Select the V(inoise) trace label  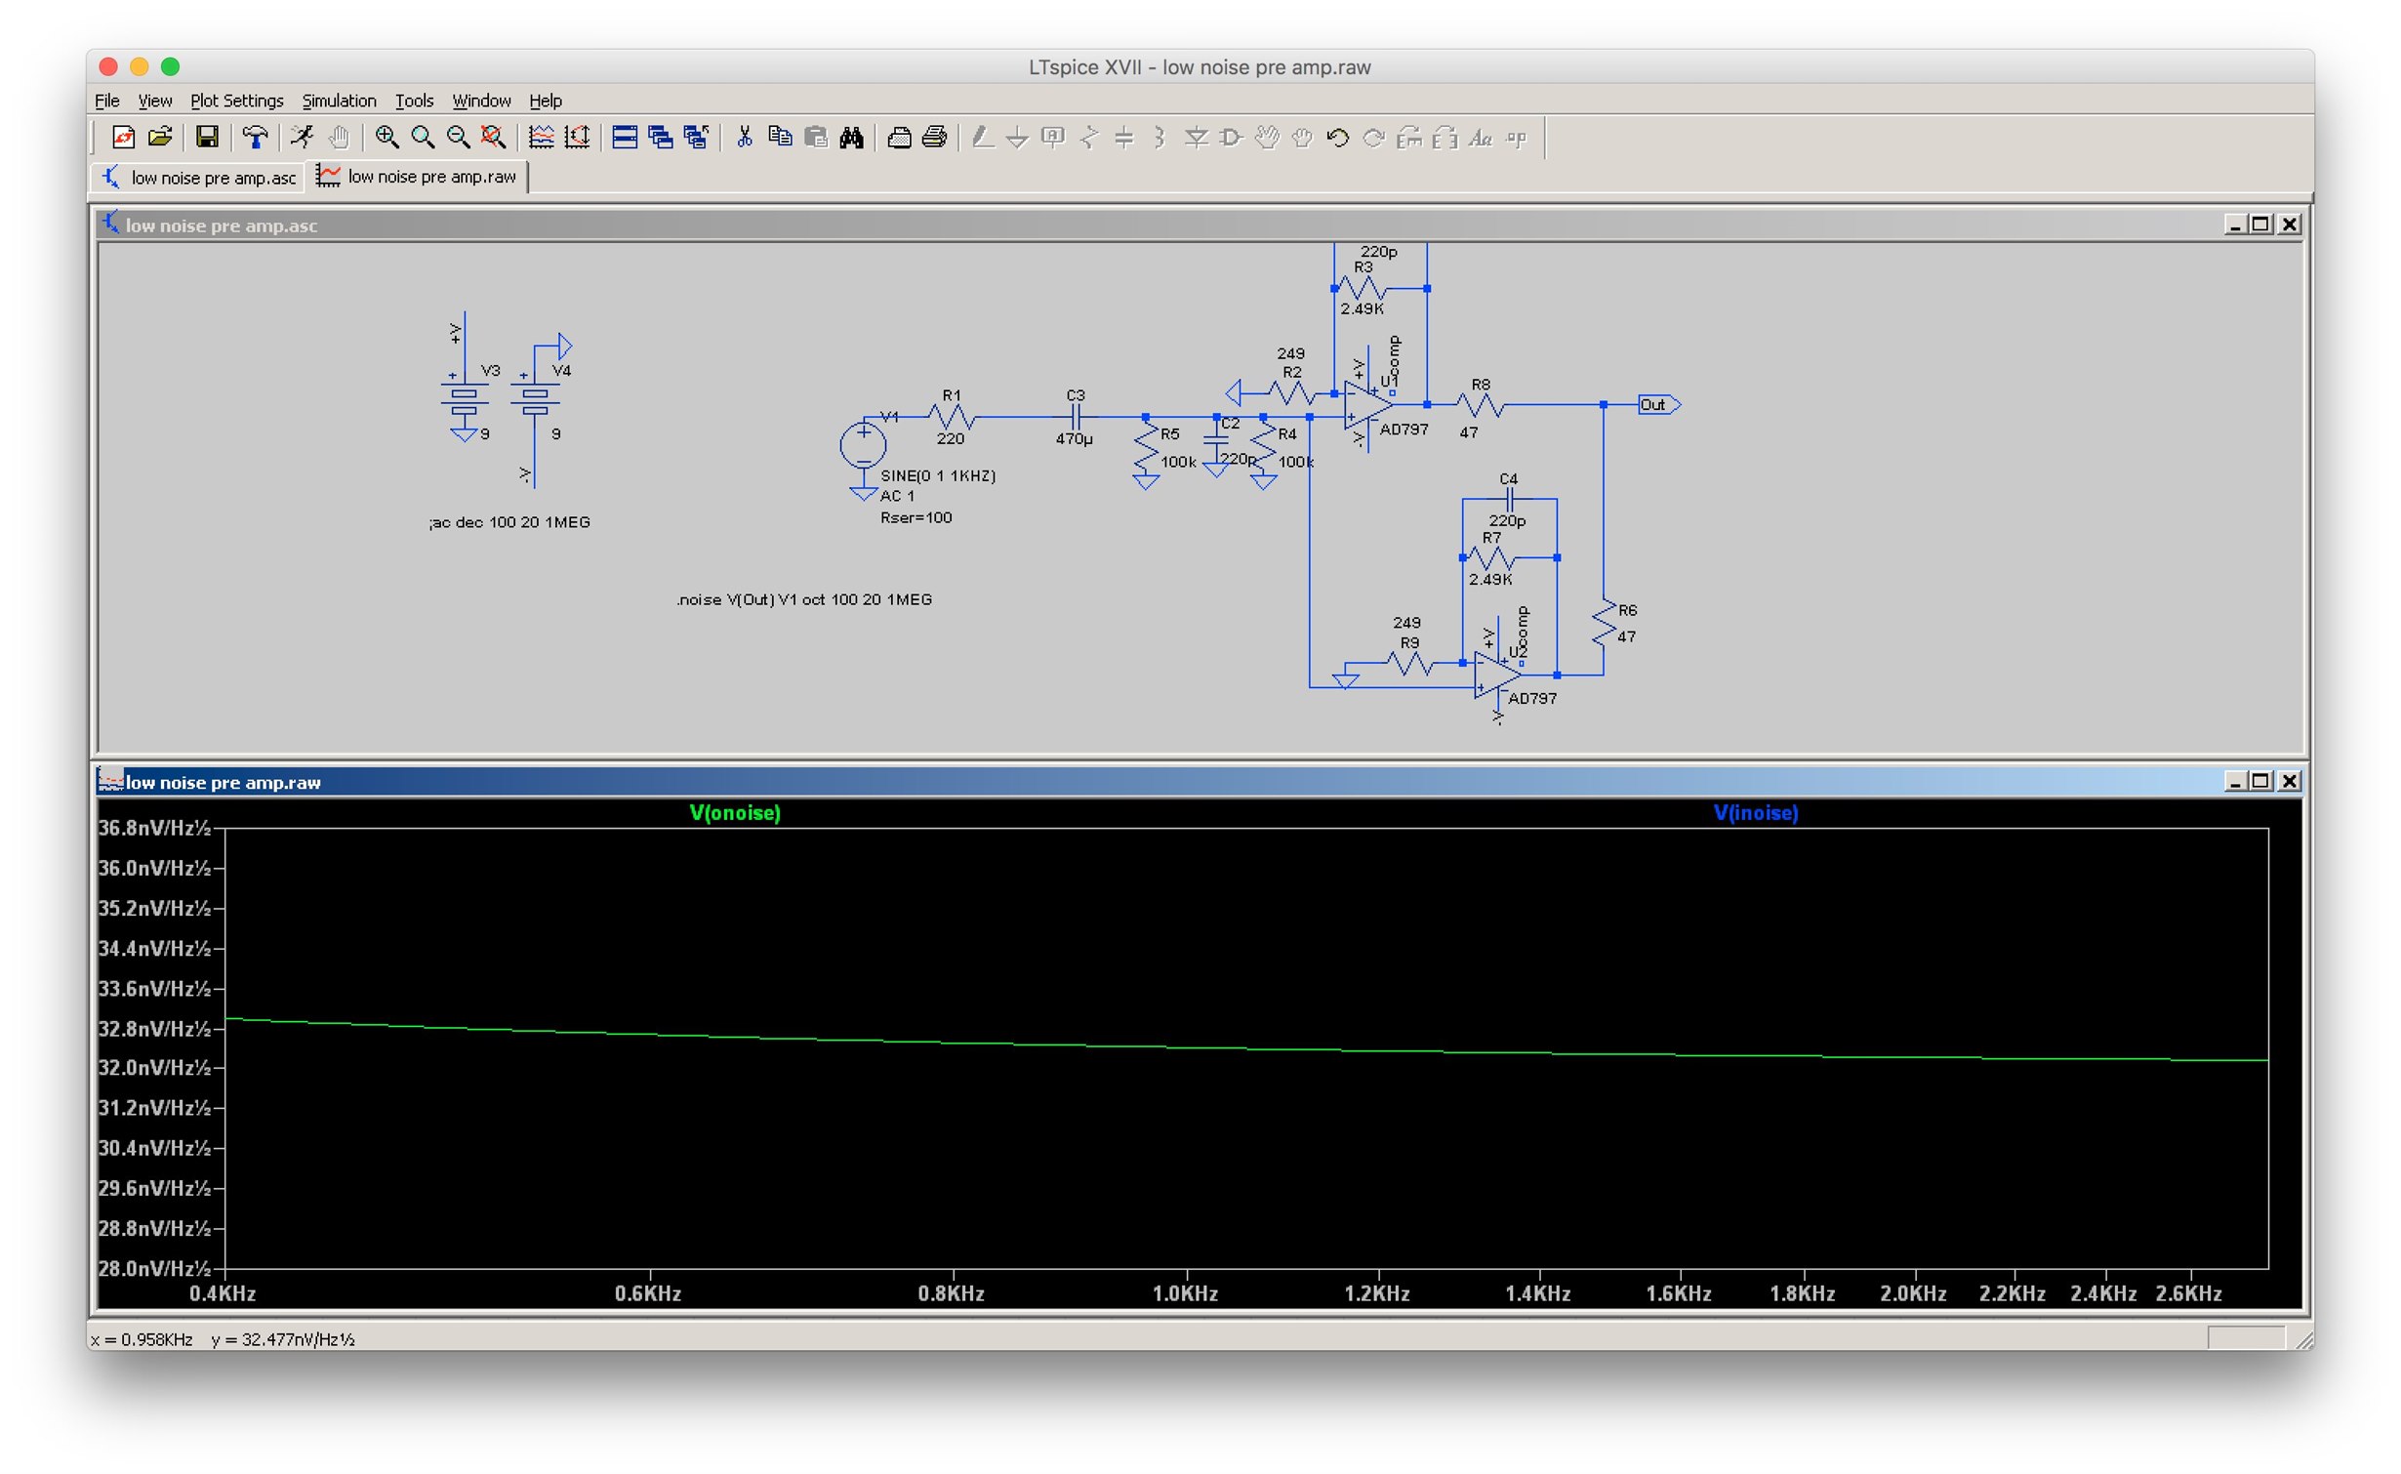tap(1756, 813)
